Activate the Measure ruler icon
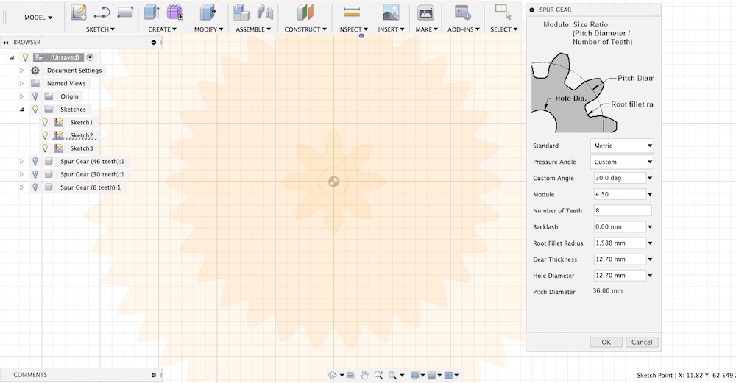Viewport: 736px width, 383px height. pyautogui.click(x=352, y=12)
